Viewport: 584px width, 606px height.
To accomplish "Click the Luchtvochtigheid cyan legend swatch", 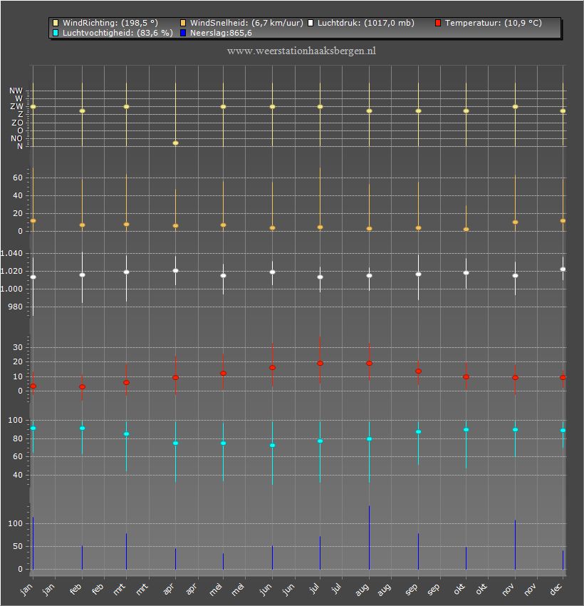I will pyautogui.click(x=56, y=34).
